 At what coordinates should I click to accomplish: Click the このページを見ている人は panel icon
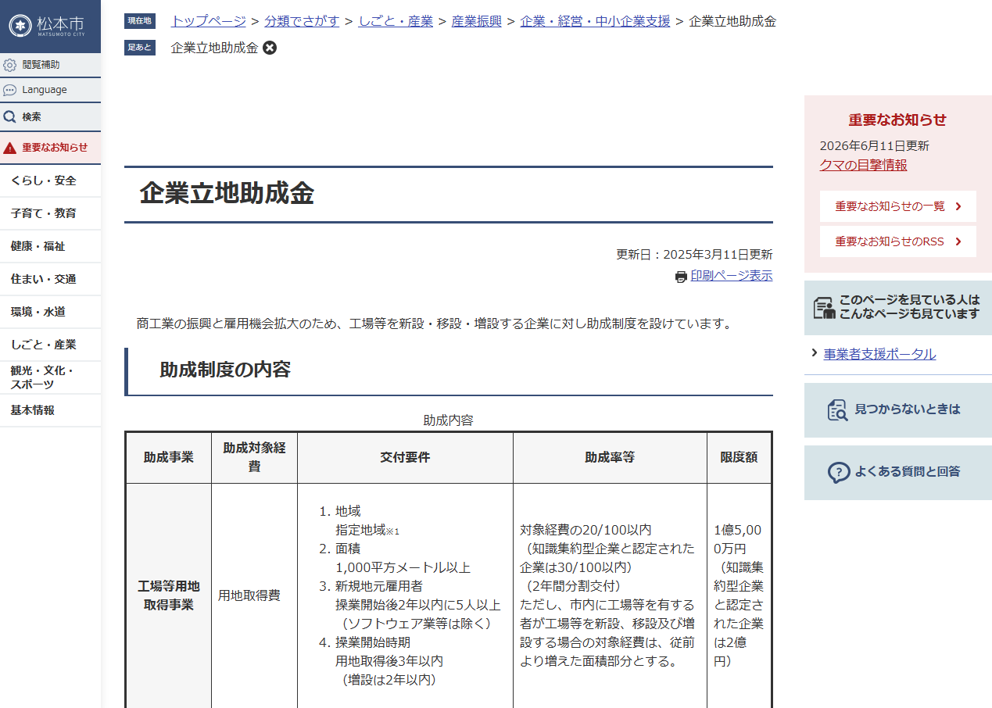(x=824, y=307)
